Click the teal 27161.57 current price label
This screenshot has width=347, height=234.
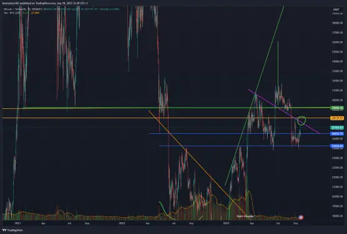tap(337, 128)
